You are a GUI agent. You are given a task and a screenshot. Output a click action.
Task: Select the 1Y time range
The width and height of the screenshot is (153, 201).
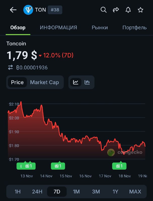pyautogui.click(x=116, y=191)
